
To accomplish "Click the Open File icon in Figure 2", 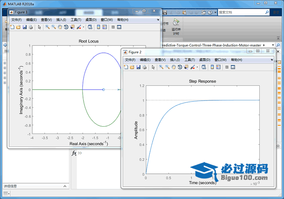I will tap(132, 67).
